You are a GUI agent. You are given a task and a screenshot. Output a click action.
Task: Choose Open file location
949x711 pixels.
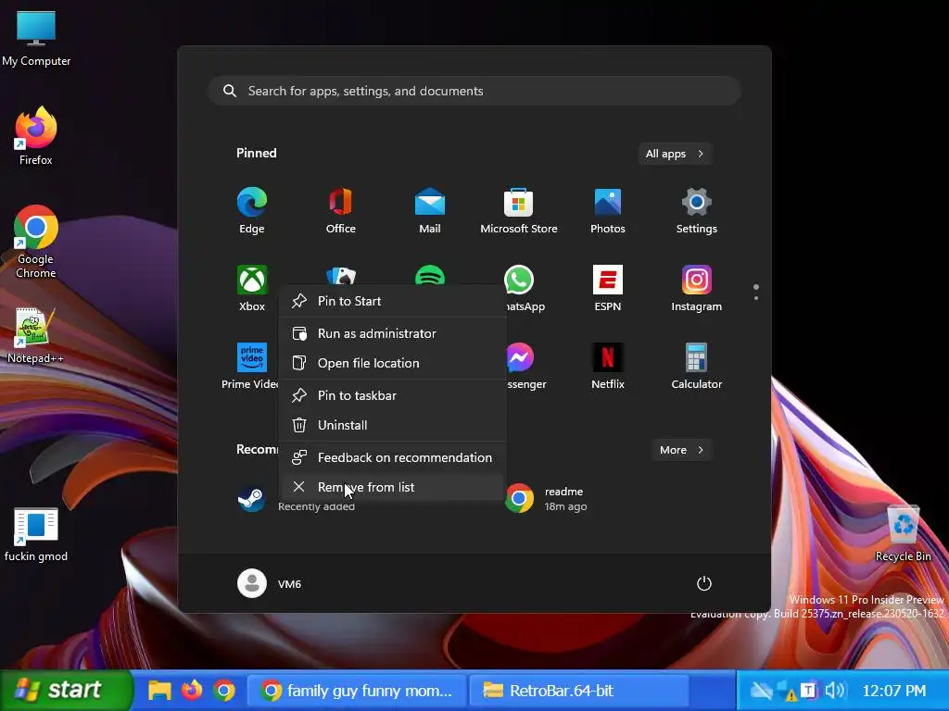click(x=392, y=363)
